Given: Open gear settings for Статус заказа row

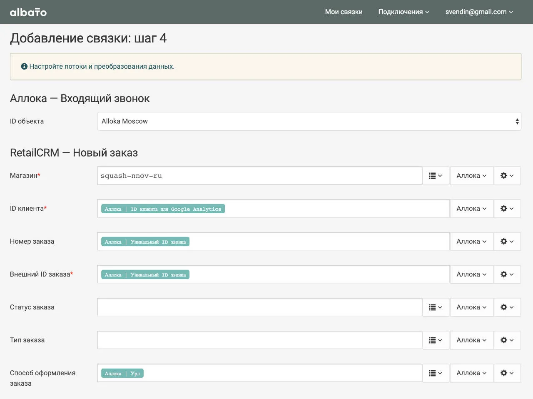Looking at the screenshot, I should (507, 307).
